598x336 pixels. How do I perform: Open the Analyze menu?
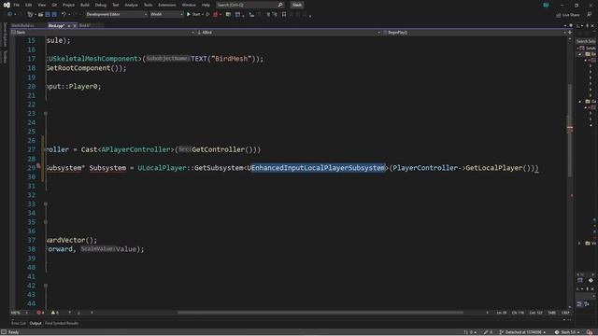(x=131, y=5)
